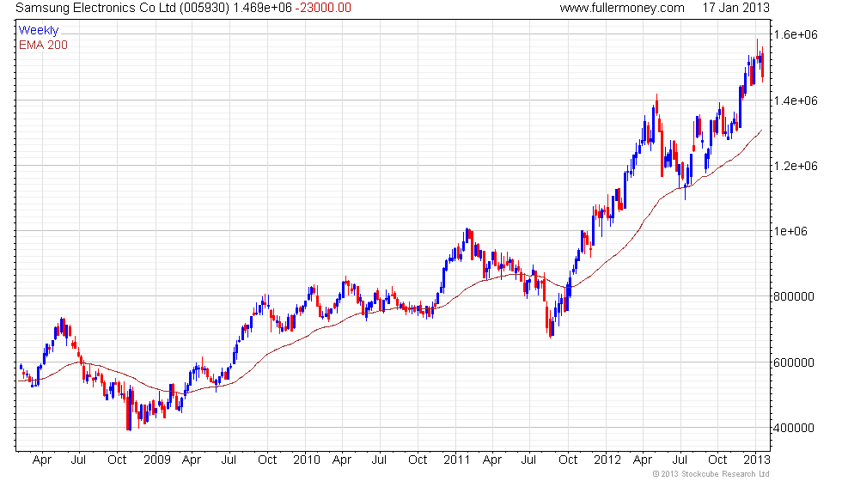The height and width of the screenshot is (481, 842).
Task: Click the Apr label just after 2011
Action: pyautogui.click(x=491, y=460)
